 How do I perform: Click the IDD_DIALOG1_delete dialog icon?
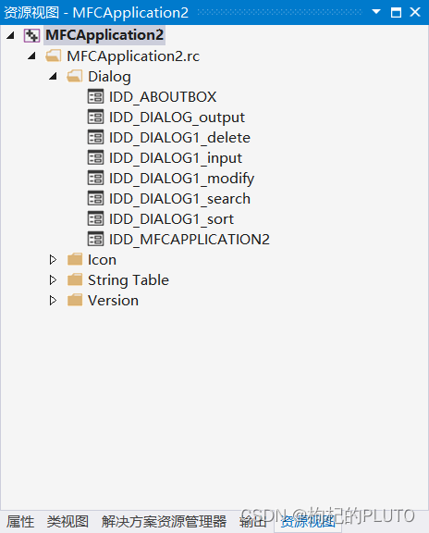[x=95, y=137]
